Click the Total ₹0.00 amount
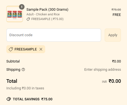Screen dimensions: 127x105 click(x=115, y=81)
